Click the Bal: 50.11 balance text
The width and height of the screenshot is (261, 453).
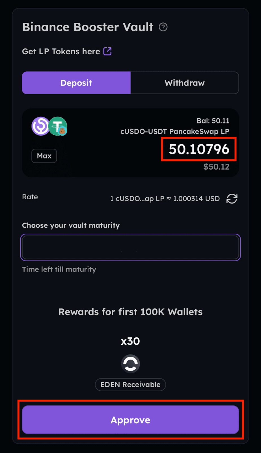click(213, 121)
